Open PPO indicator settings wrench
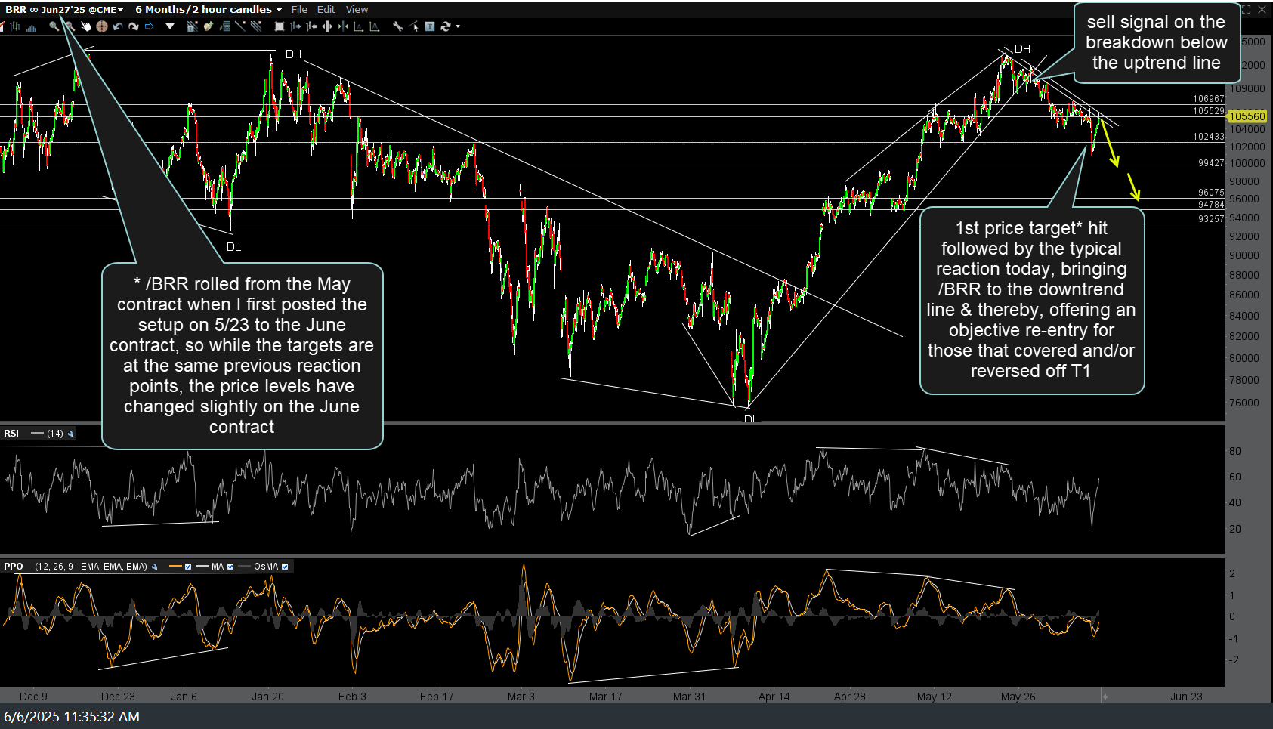Viewport: 1273px width, 729px height. click(x=155, y=567)
